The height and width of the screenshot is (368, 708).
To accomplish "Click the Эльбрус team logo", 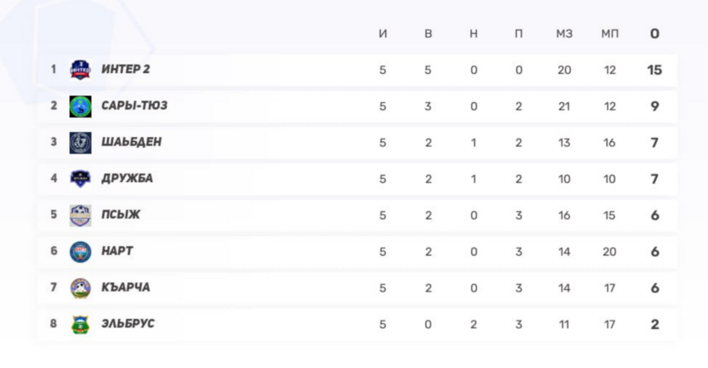I will pyautogui.click(x=80, y=324).
